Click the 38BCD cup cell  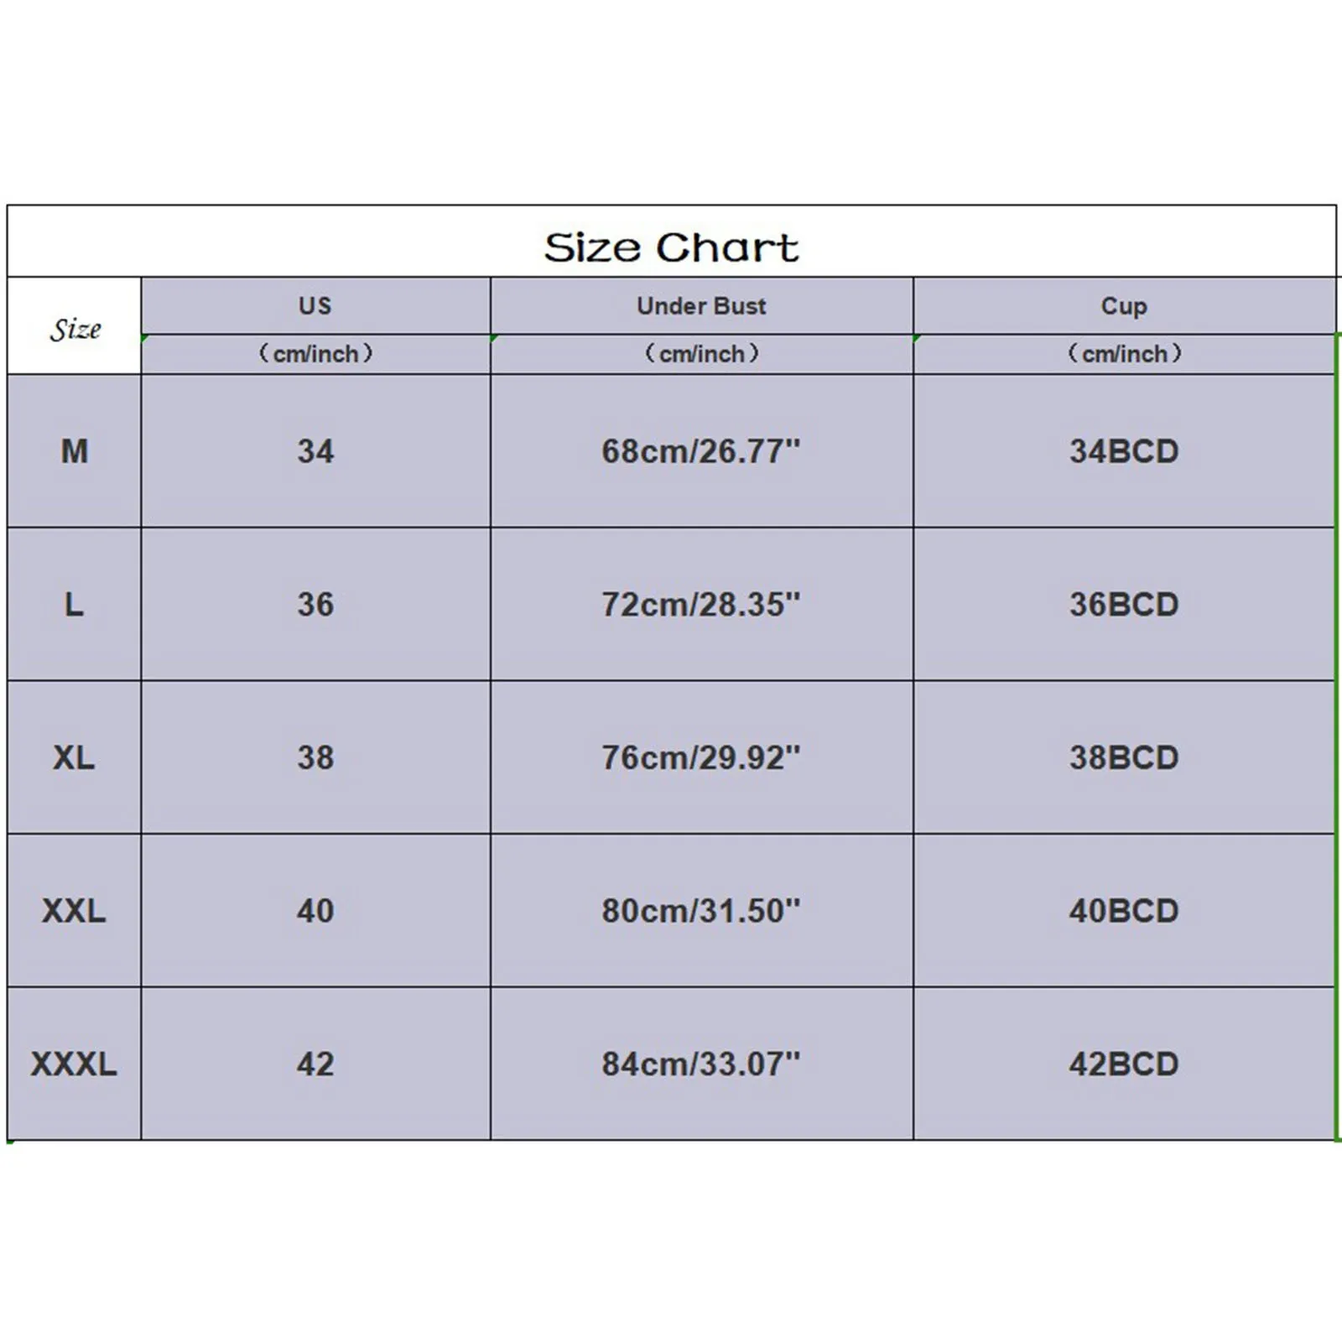click(x=1124, y=757)
